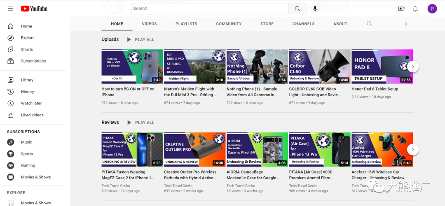Click the channel search magnifier icon
Viewport: 445px width, 206px height.
click(x=369, y=23)
